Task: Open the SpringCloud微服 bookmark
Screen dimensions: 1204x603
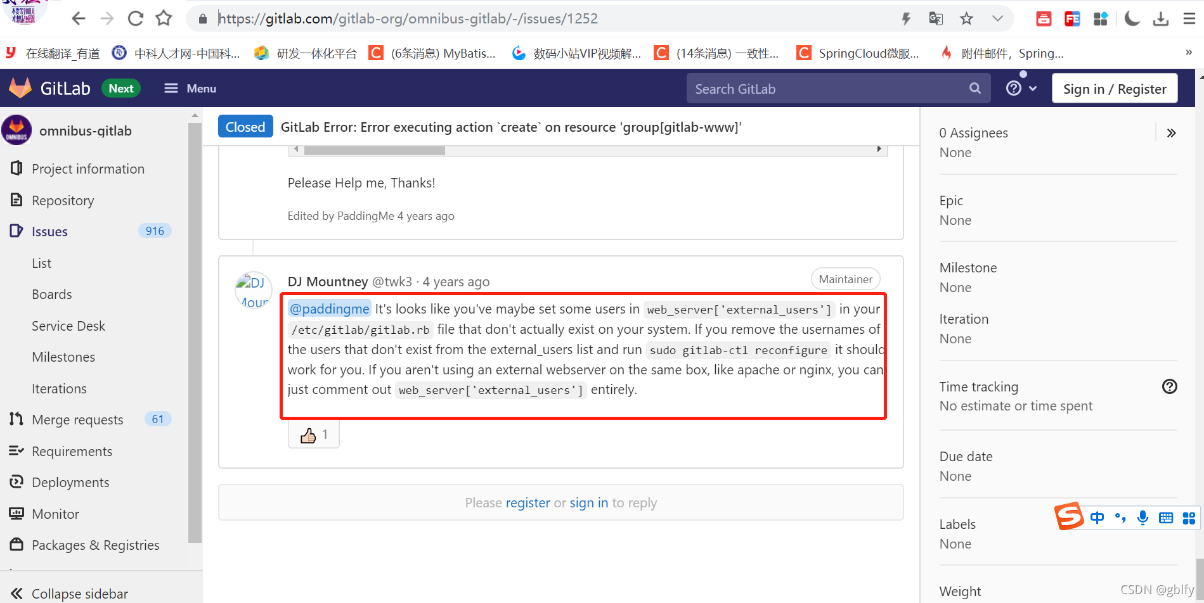Action: 858,53
